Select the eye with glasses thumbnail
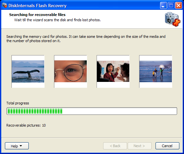The height and width of the screenshot is (154, 184). (70, 71)
